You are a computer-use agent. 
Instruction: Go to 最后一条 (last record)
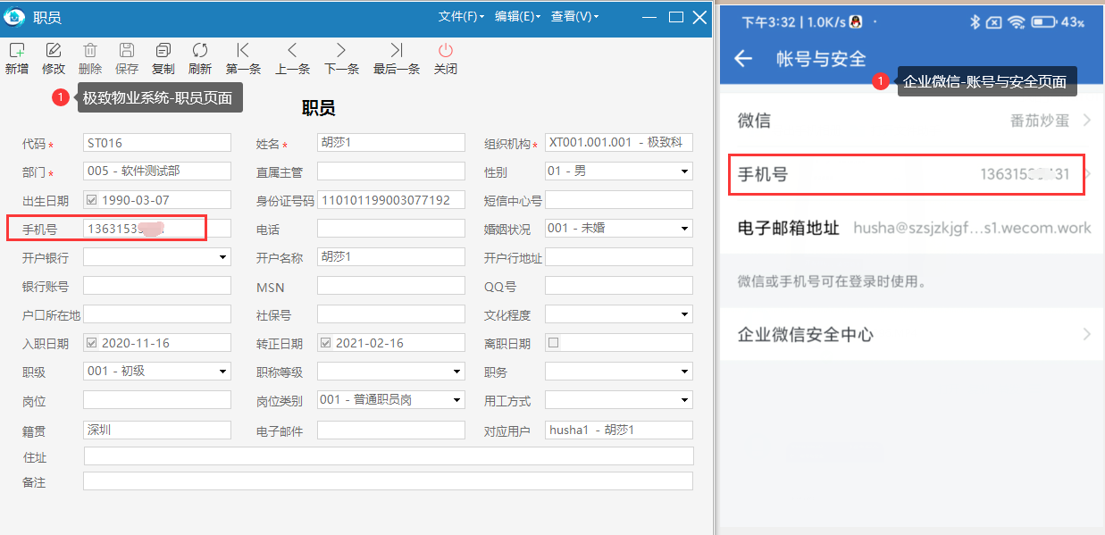397,51
